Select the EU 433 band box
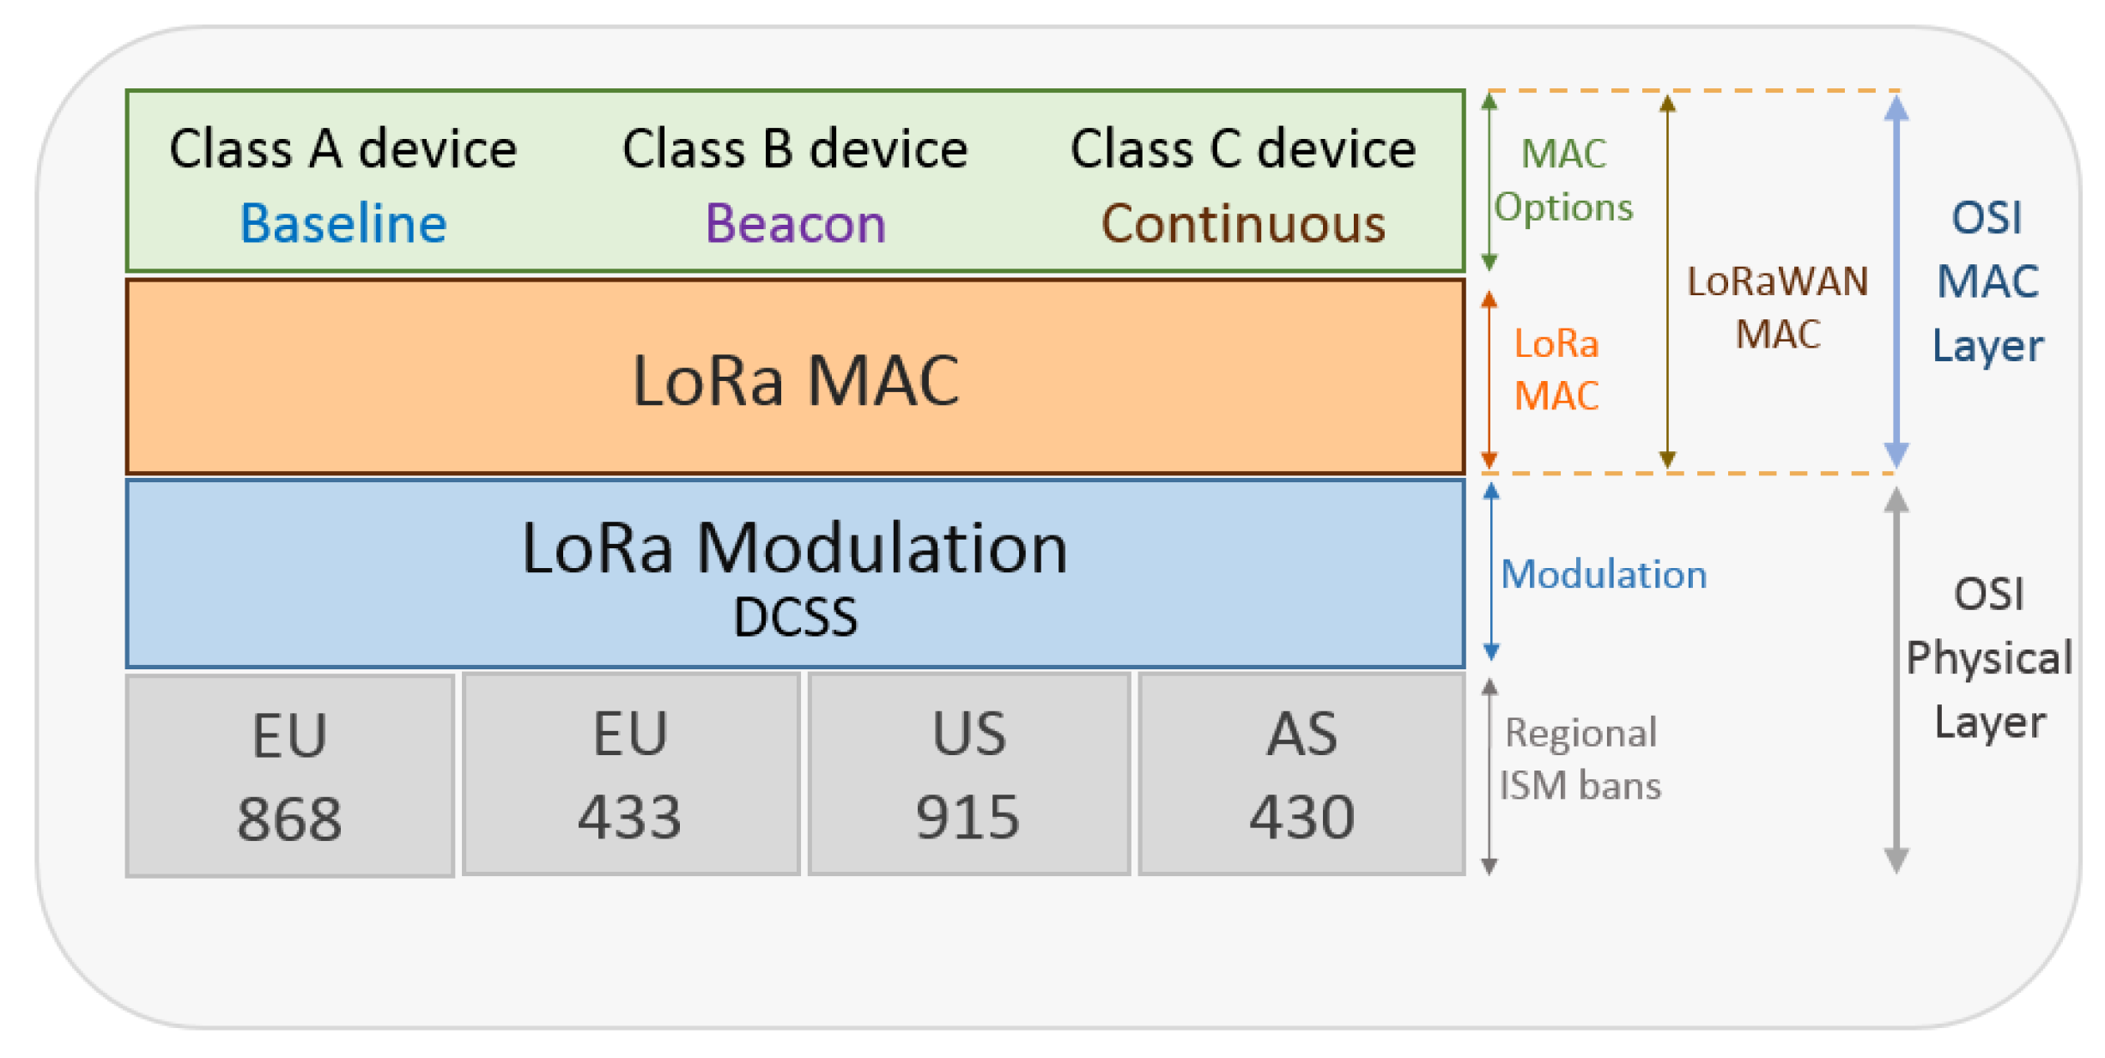Image resolution: width=2105 pixels, height=1058 pixels. 630,773
